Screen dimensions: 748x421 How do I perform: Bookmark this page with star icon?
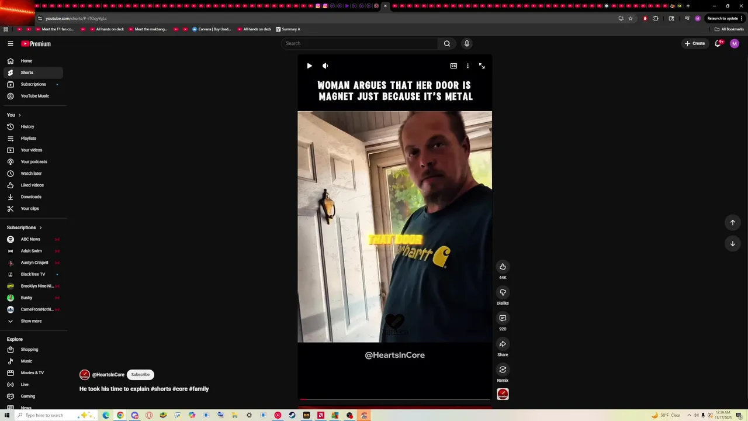(x=631, y=19)
